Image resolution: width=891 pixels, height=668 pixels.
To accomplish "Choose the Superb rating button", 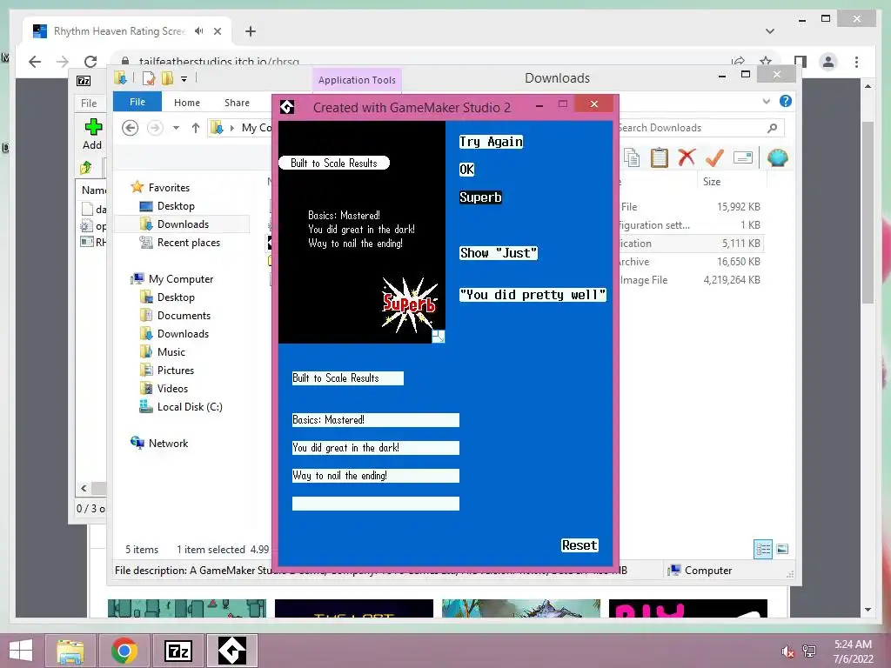I will tap(480, 197).
